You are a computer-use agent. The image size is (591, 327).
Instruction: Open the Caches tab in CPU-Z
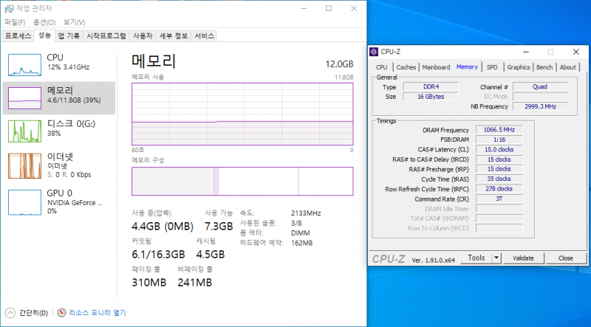click(406, 67)
